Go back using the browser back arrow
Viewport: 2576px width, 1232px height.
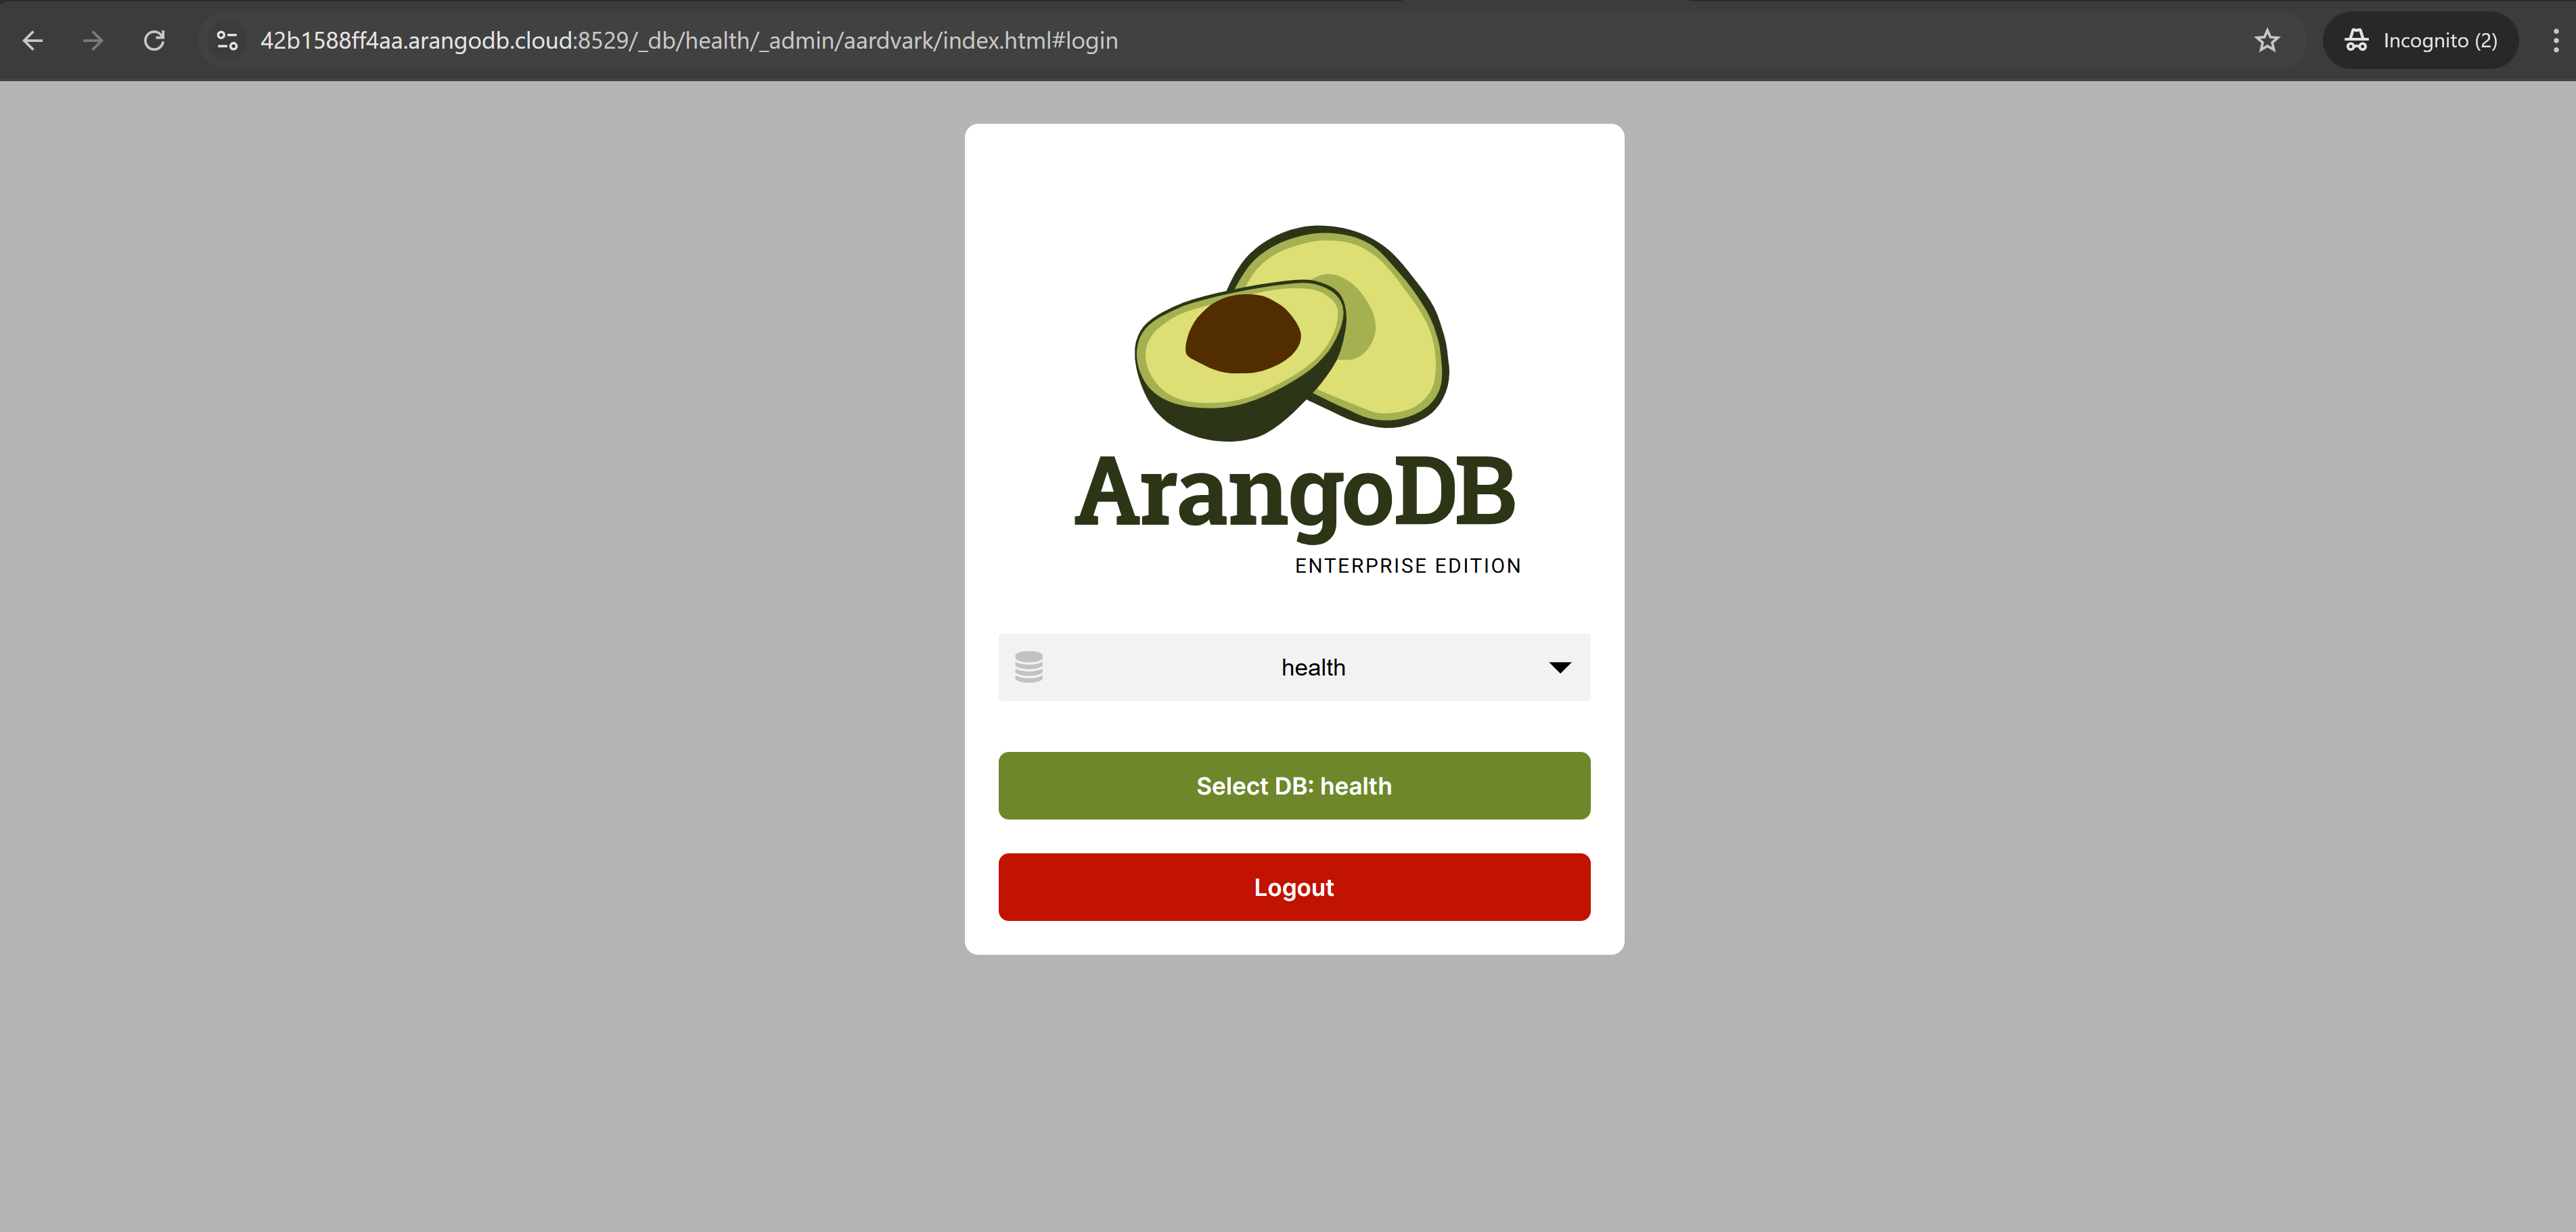pos(32,41)
